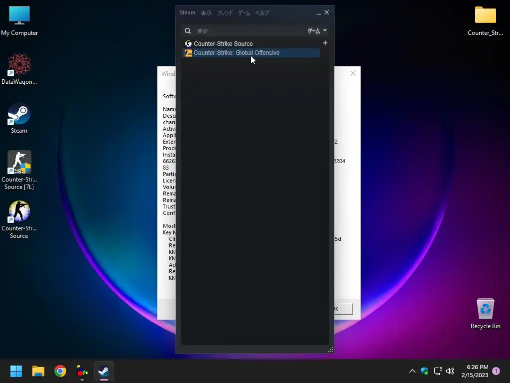Viewport: 510px width, 383px height.
Task: Open the 表示 menu in Steam
Action: [206, 13]
